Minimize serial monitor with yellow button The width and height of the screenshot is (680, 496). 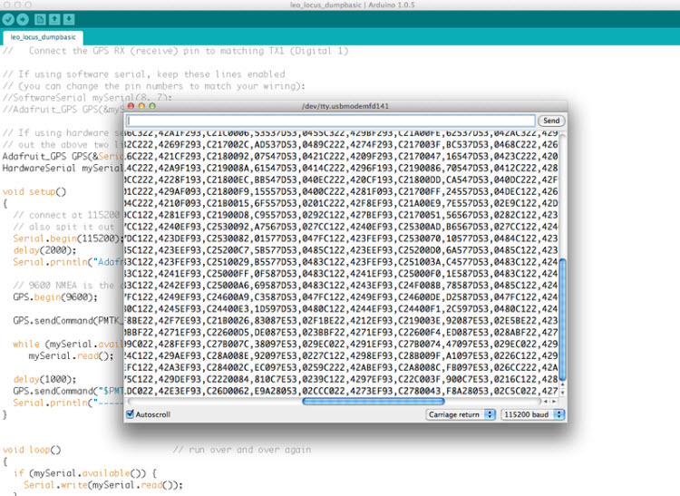(x=141, y=106)
